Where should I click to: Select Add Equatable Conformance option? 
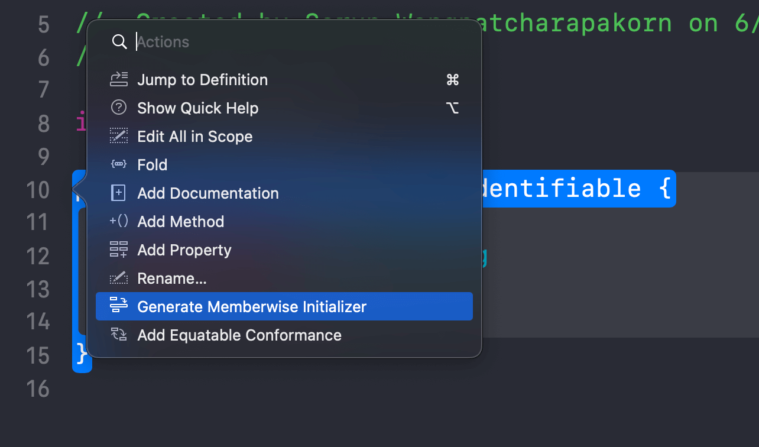239,335
